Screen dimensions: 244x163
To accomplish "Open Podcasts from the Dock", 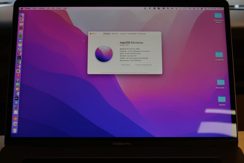I will click(18, 80).
